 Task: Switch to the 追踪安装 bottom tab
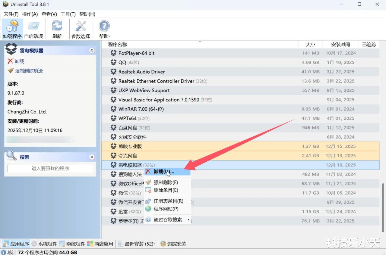pos(173,244)
